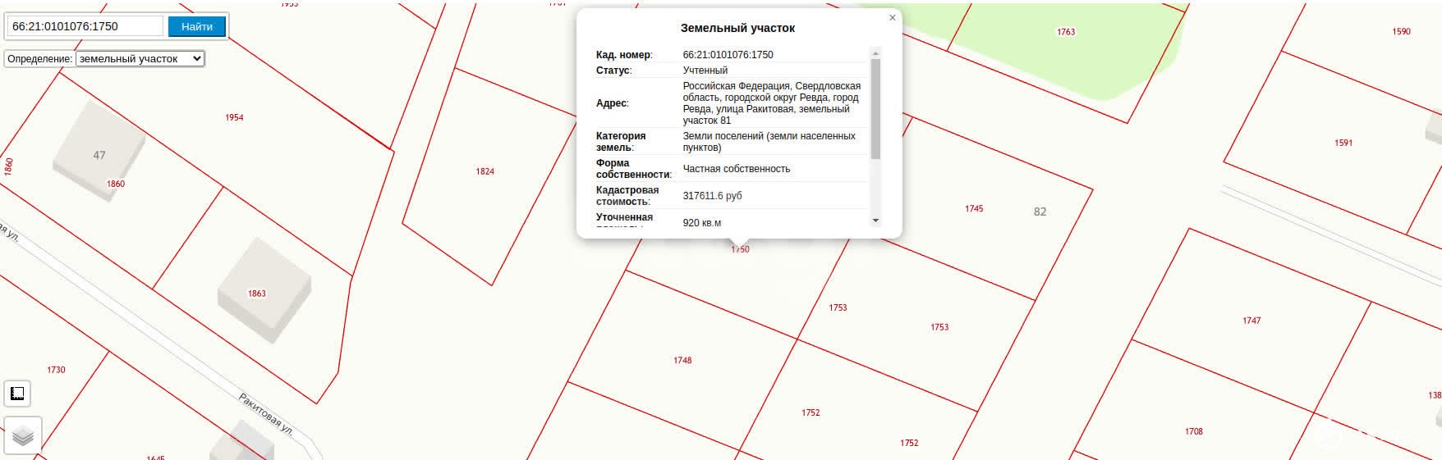Select parcel 1708 on the map
Viewport: 1442px width, 460px height.
pyautogui.click(x=1193, y=431)
